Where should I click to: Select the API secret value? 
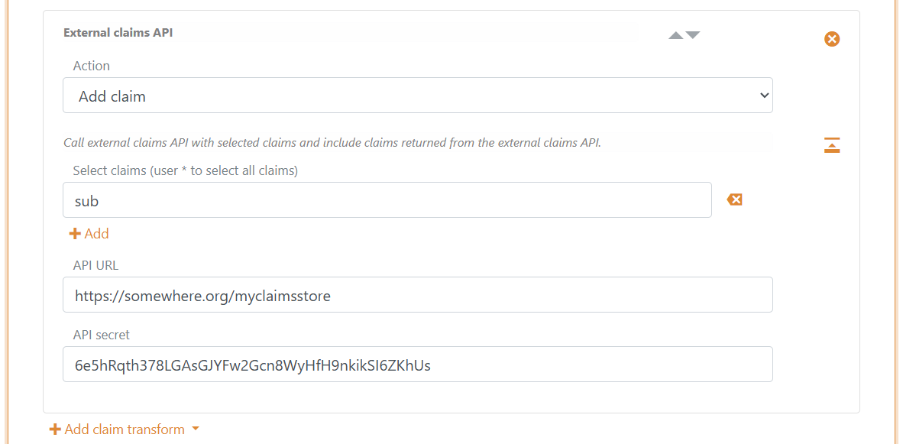pos(418,364)
